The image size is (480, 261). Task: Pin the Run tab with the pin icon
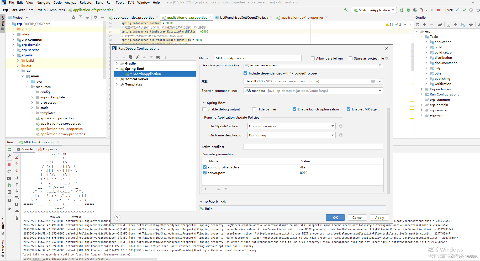(9, 209)
